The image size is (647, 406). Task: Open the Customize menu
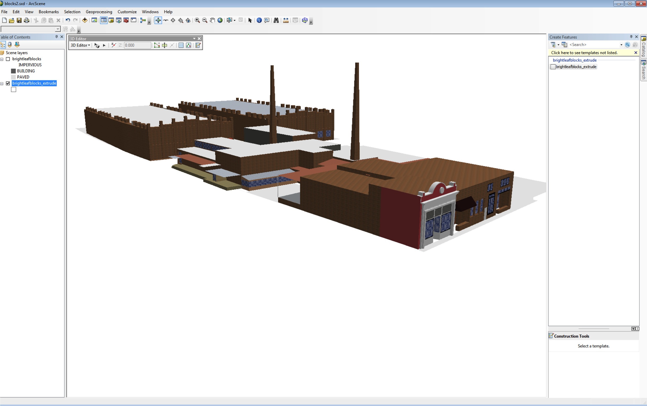click(x=127, y=12)
